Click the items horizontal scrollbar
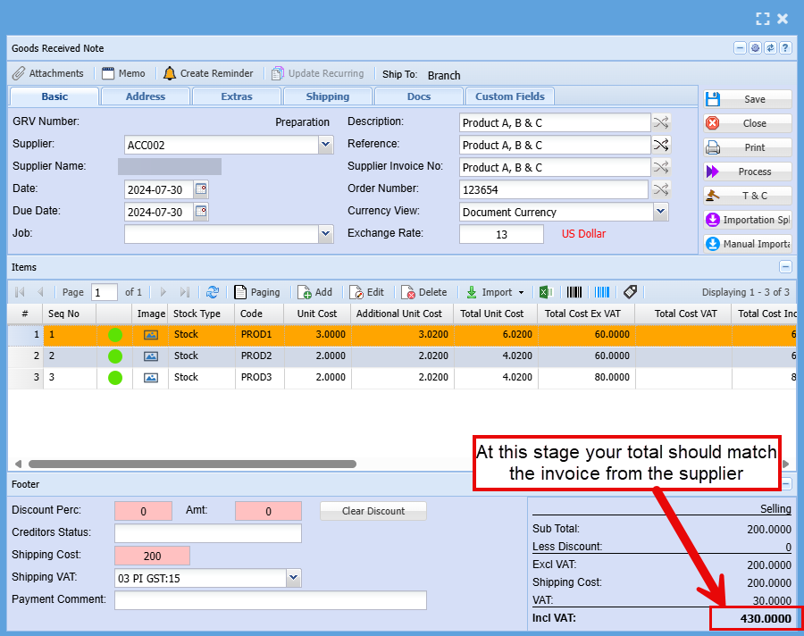Viewport: 804px width, 636px height. point(192,464)
